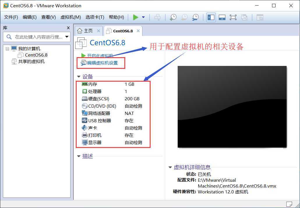Close the 主页 tab
Image resolution: width=300 pixels, height=208 pixels.
[x=98, y=31]
